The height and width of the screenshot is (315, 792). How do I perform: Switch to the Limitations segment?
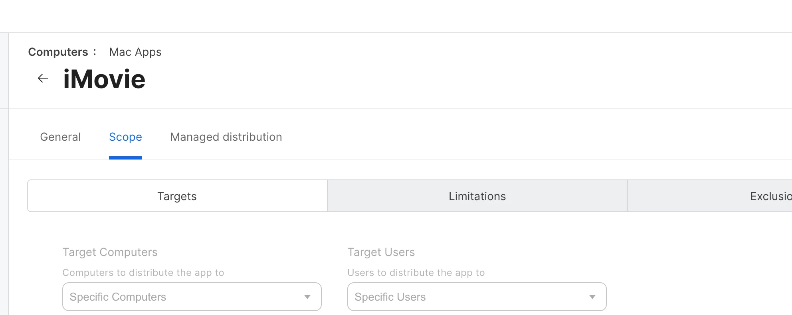[x=477, y=196]
